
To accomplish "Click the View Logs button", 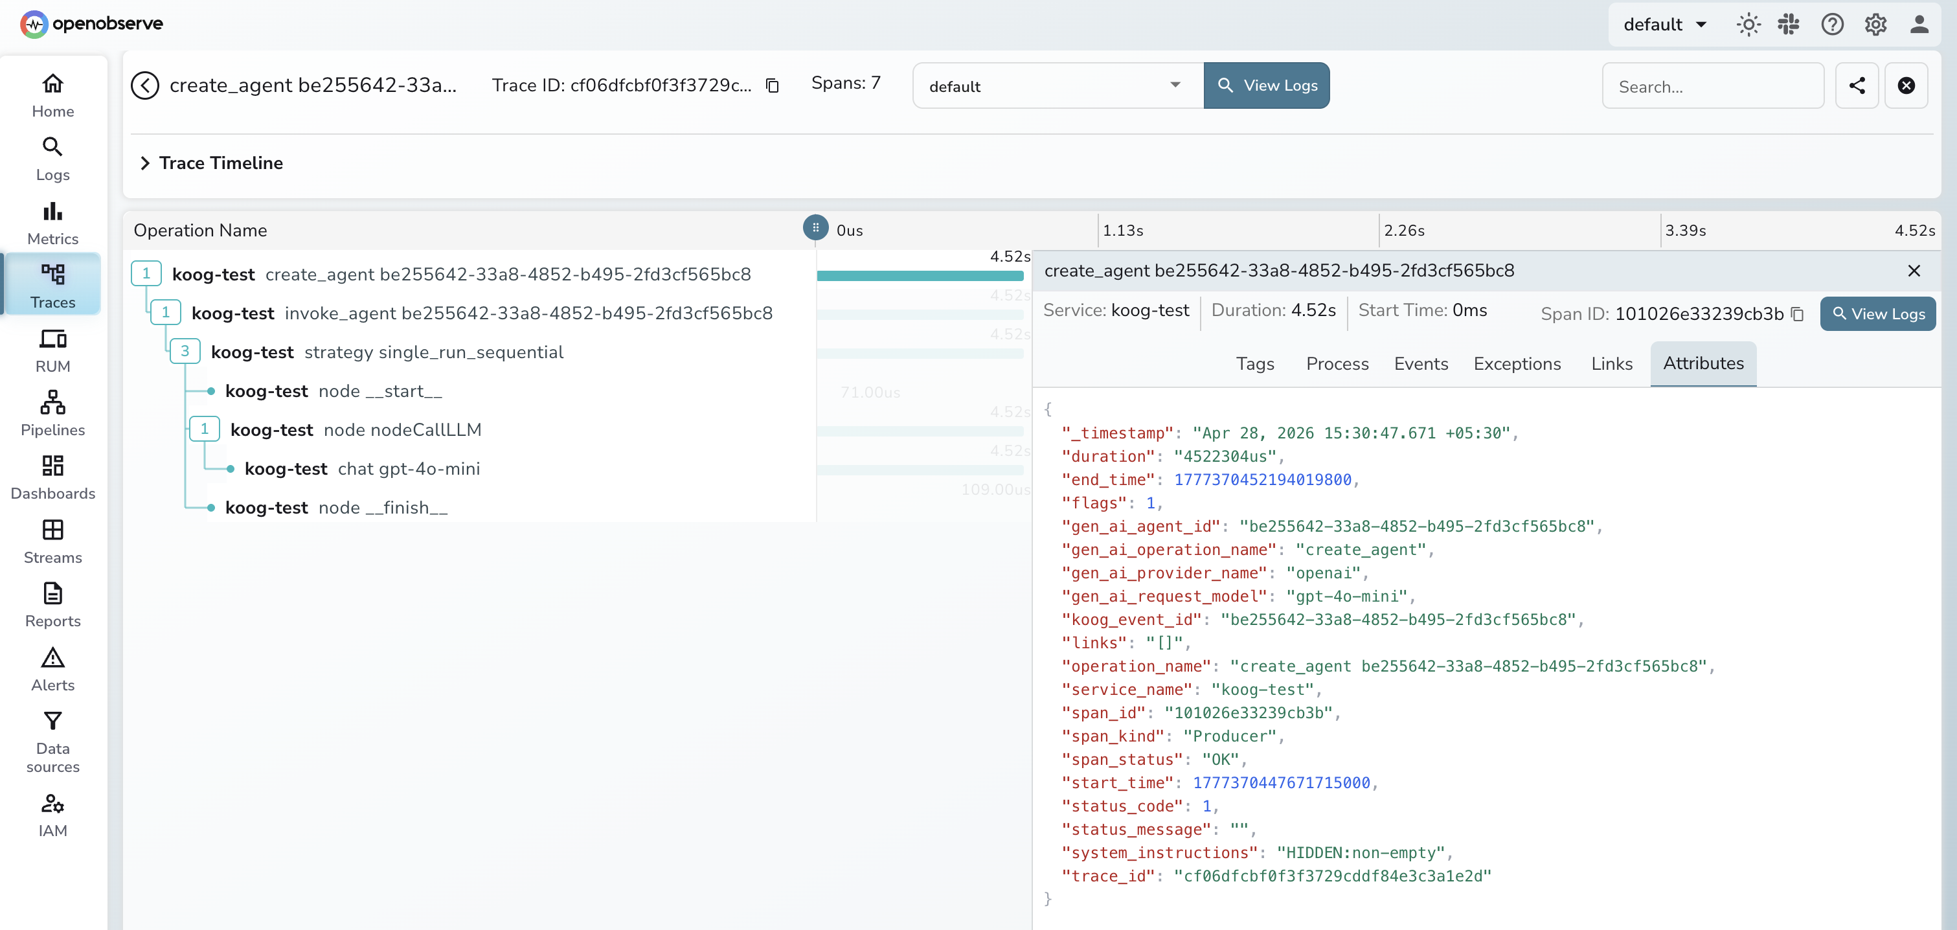I will click(x=1267, y=85).
